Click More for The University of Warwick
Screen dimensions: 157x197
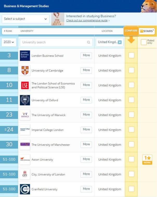click(86, 115)
